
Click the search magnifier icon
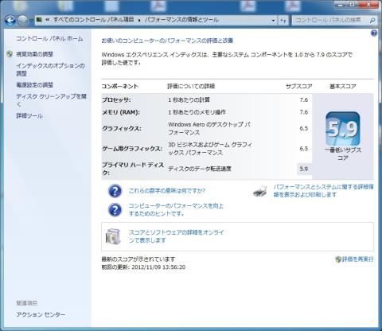click(x=372, y=20)
